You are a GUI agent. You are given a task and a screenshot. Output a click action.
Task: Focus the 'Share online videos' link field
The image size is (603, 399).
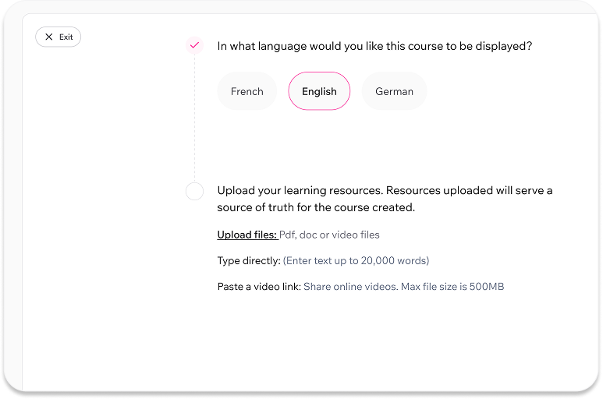(x=351, y=287)
